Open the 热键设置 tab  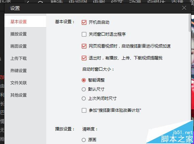(25, 71)
